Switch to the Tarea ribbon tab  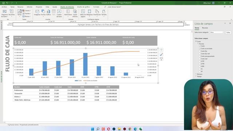coord(12,7)
